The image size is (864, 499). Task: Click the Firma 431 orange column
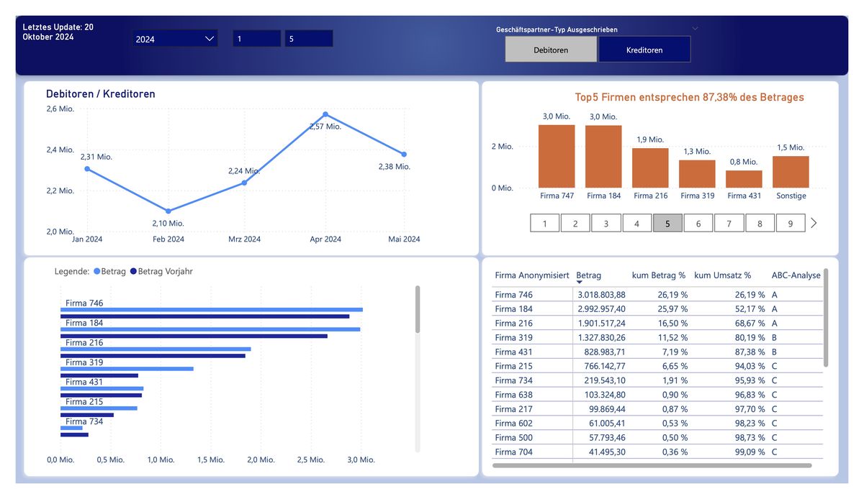click(744, 179)
